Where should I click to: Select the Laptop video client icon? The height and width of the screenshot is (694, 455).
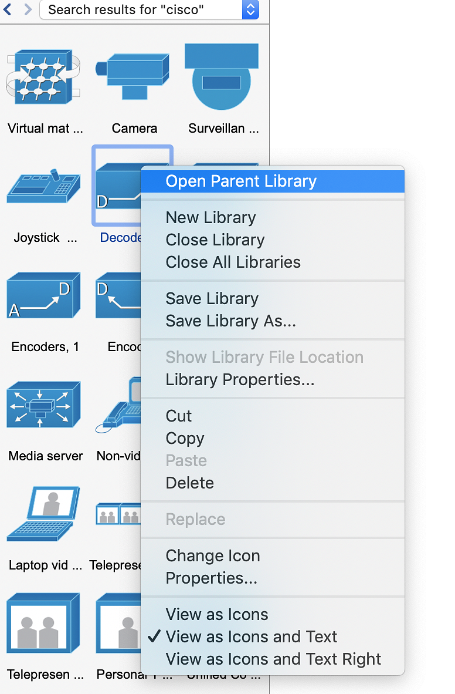pos(43,514)
